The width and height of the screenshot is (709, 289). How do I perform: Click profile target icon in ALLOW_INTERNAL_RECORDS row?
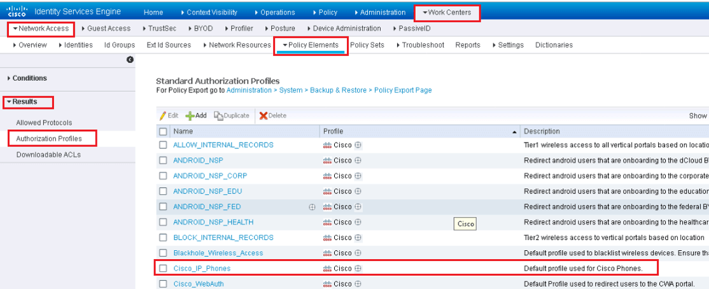(358, 145)
